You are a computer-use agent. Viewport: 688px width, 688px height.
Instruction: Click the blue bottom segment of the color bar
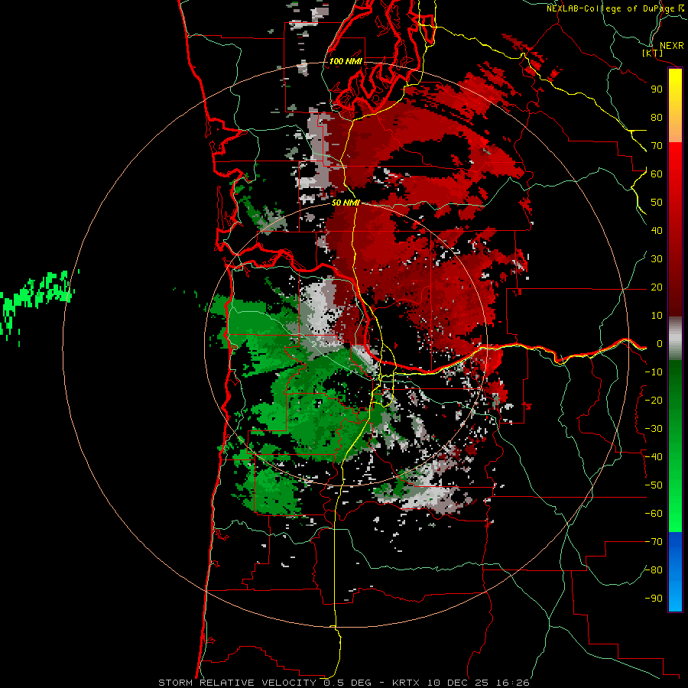(x=675, y=572)
